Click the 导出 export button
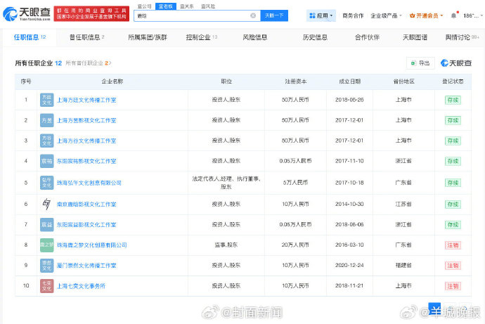485x324 pixels. (x=420, y=63)
